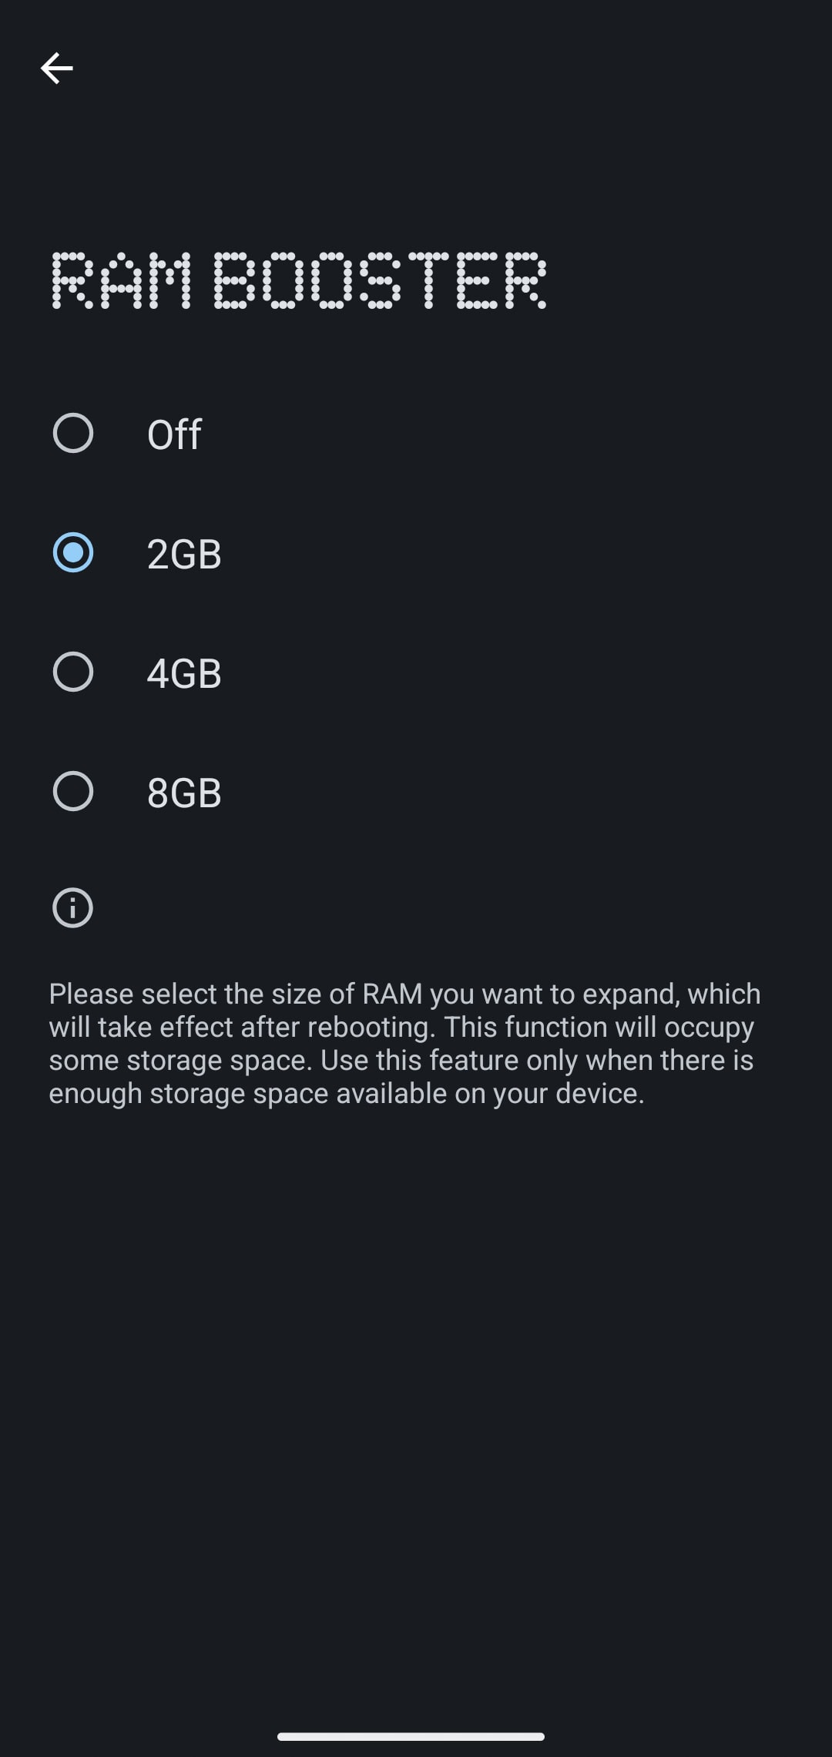Screen dimensions: 832x1757
Task: Click the RAM expansion description paragraph
Action: [405, 1044]
